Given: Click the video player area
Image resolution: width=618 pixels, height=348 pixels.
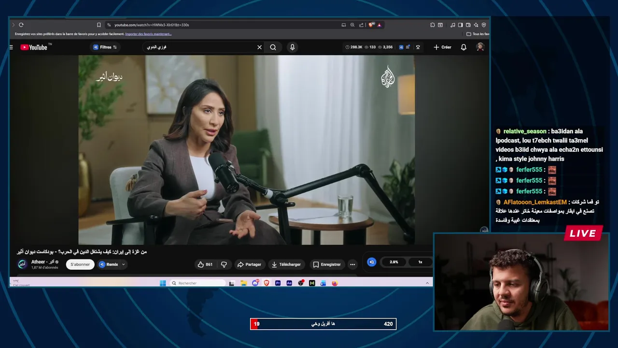Looking at the screenshot, I should pyautogui.click(x=246, y=150).
